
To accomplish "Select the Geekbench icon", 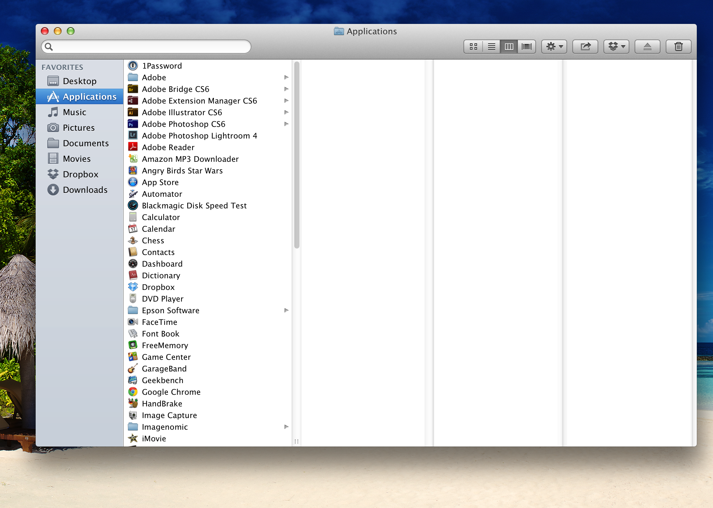I will point(133,380).
